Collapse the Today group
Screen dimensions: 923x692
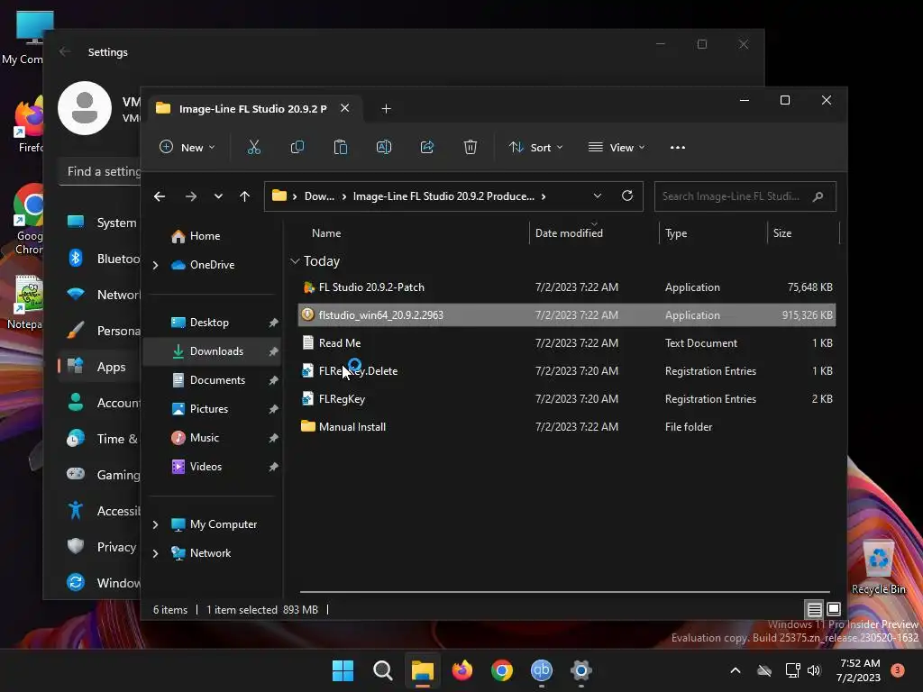click(295, 260)
